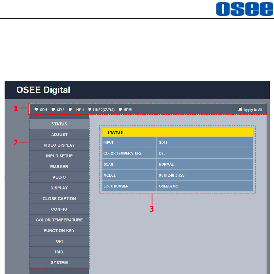Open COLOR TEMPERATURE in the sidebar menu

coord(59,220)
